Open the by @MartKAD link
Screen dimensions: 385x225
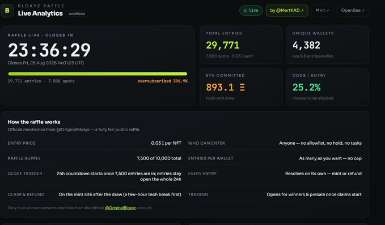point(287,11)
